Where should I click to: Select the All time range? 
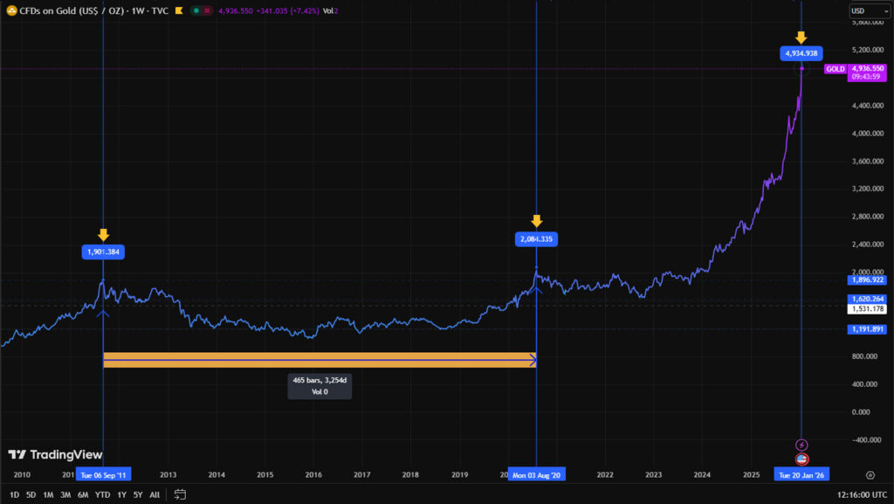[x=155, y=495]
